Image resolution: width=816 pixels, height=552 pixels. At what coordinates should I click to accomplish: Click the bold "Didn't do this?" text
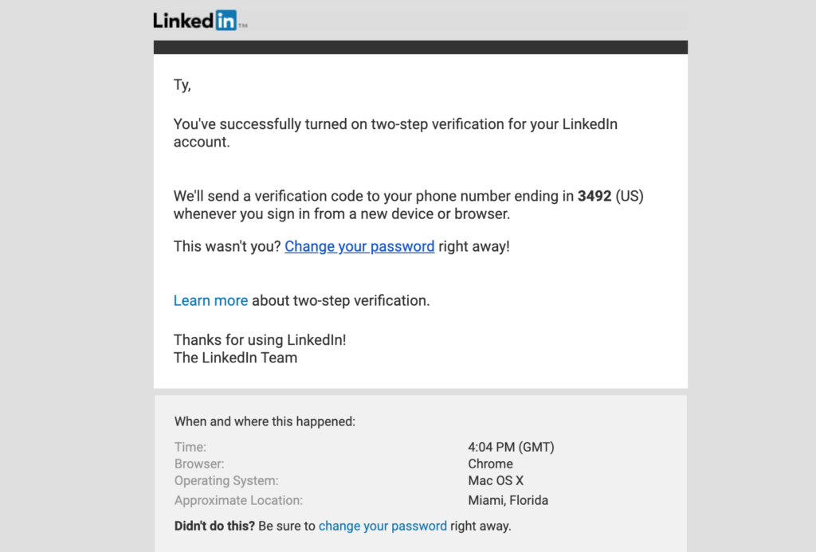[x=214, y=526]
